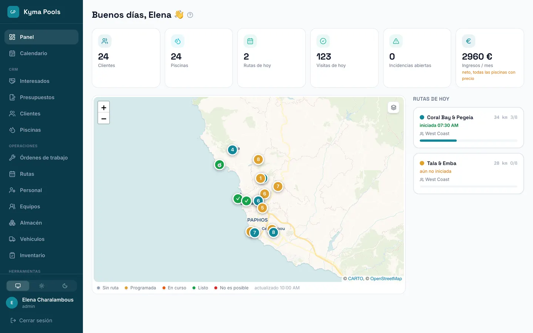Click the Personal sidebar icon
The height and width of the screenshot is (333, 533).
coord(12,190)
